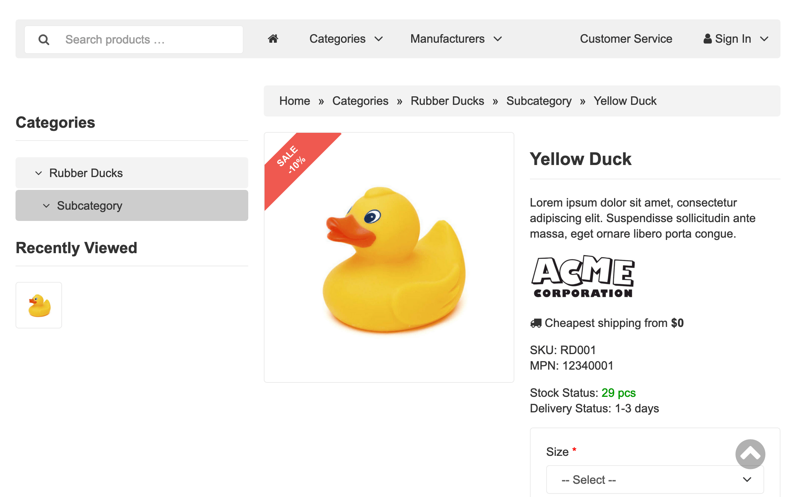Click Subcategory breadcrumb link
This screenshot has height=497, width=796.
tap(538, 101)
